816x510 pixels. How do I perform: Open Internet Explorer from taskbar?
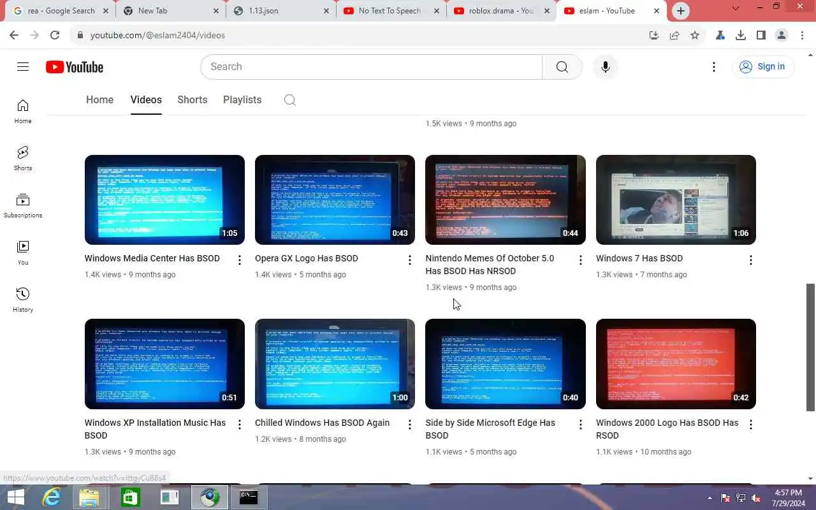tap(51, 498)
